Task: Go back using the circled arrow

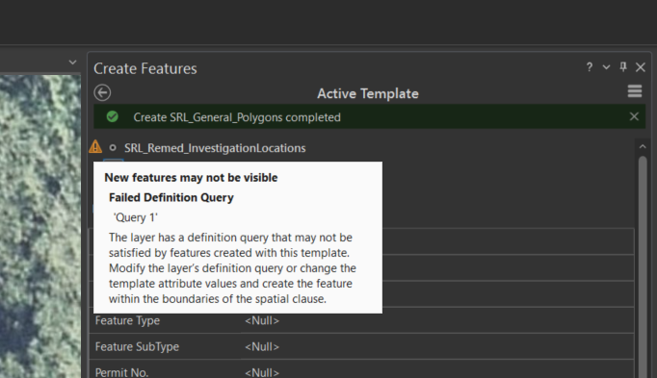Action: click(x=102, y=93)
